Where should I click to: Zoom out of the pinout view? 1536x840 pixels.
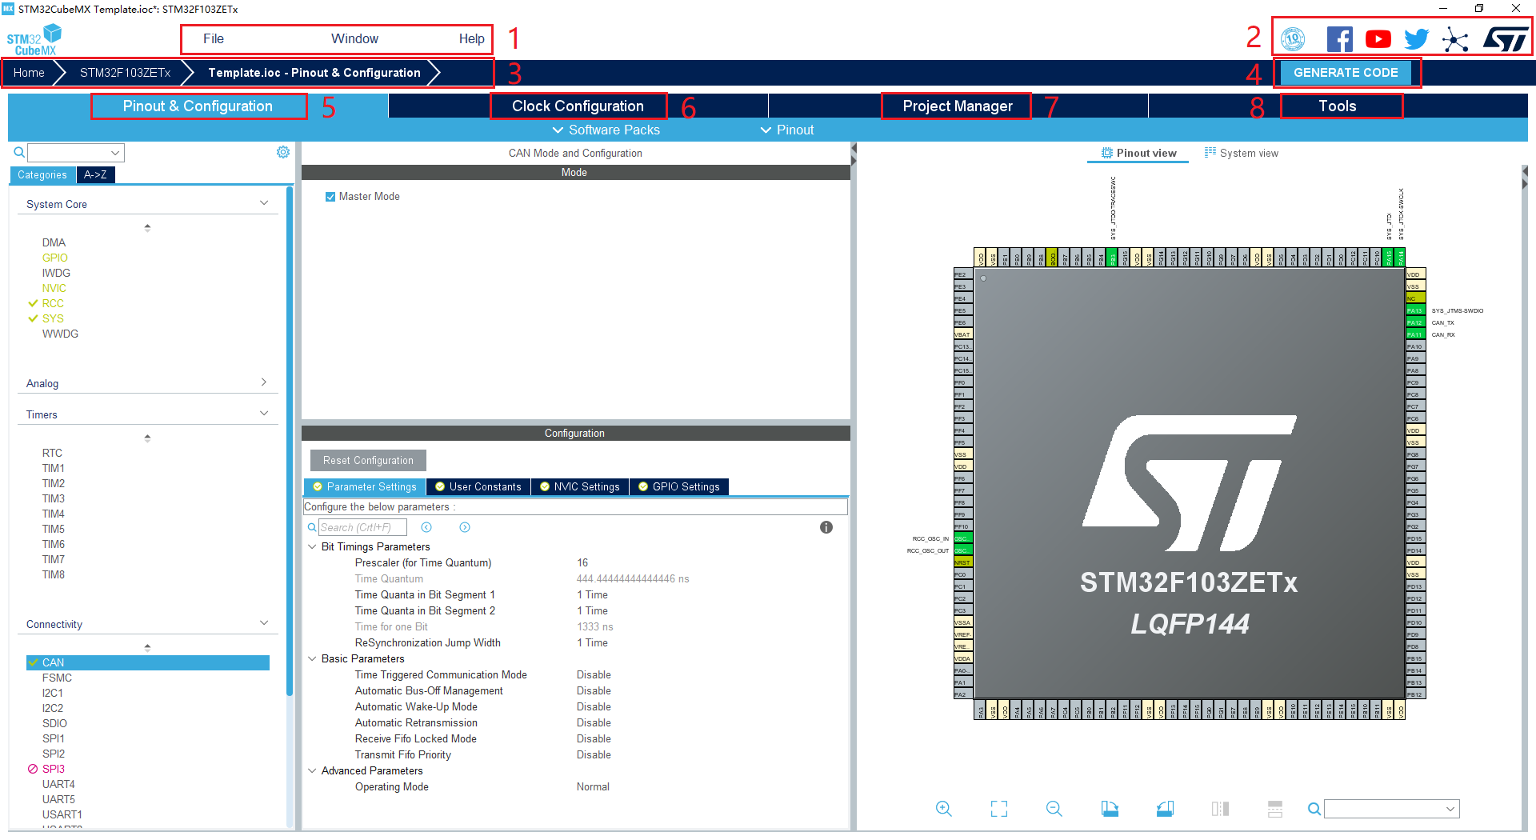(1054, 809)
